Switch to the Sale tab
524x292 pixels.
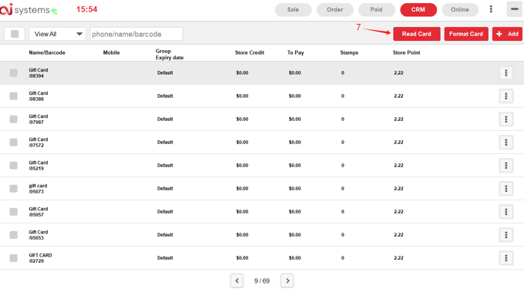click(293, 10)
